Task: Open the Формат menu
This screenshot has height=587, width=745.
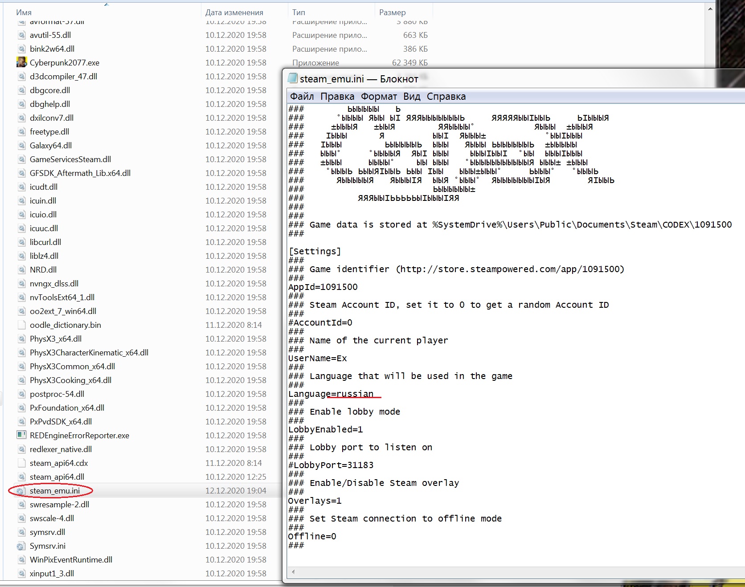Action: click(379, 97)
